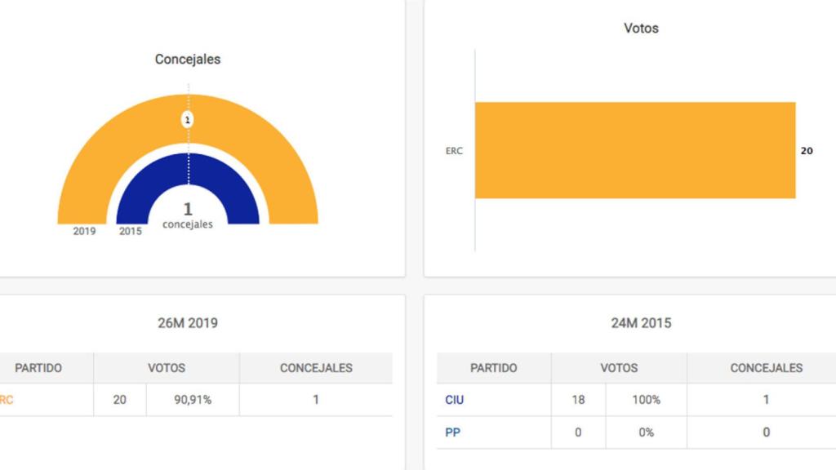Sort by the PARTIDO column header
Viewport: 836px width, 470px height.
[39, 368]
